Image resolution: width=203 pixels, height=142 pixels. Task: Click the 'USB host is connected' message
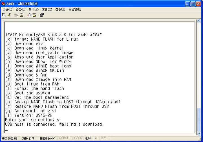(54, 124)
